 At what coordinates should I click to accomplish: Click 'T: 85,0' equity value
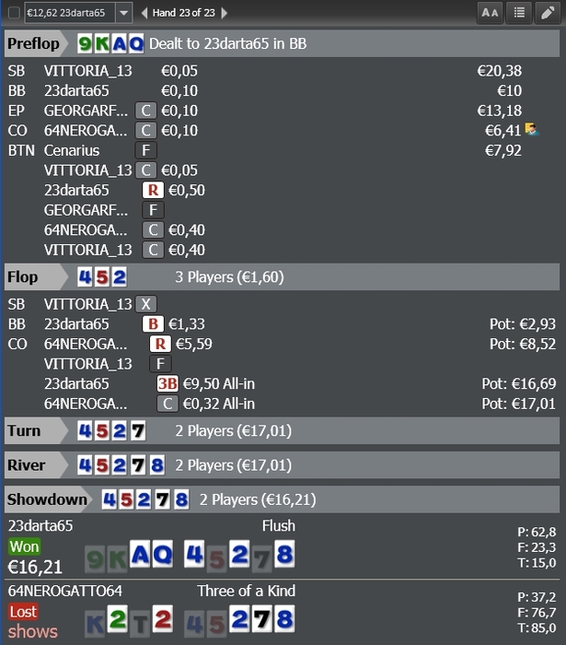[x=537, y=628]
